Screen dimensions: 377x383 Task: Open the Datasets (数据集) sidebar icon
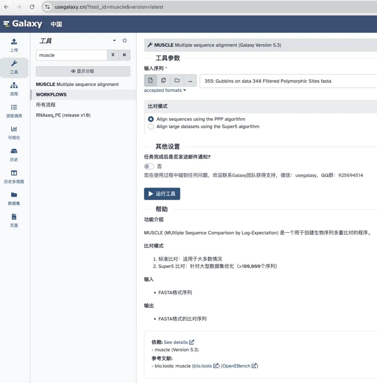click(14, 198)
